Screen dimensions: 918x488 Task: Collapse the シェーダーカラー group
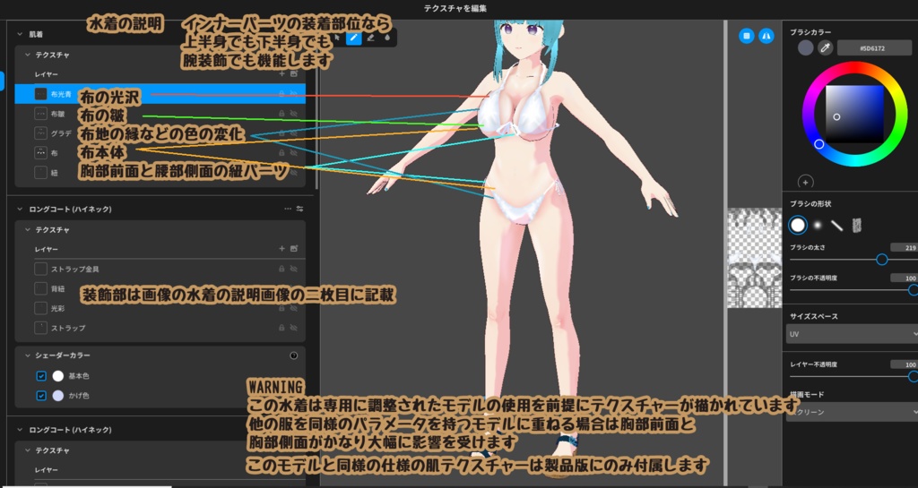(27, 355)
